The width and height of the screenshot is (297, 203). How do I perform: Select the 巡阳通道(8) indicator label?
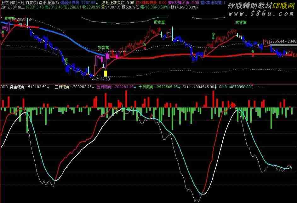pos(49,3)
